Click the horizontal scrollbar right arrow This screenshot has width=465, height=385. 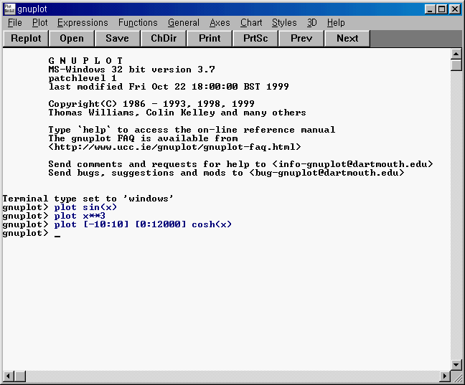click(445, 376)
